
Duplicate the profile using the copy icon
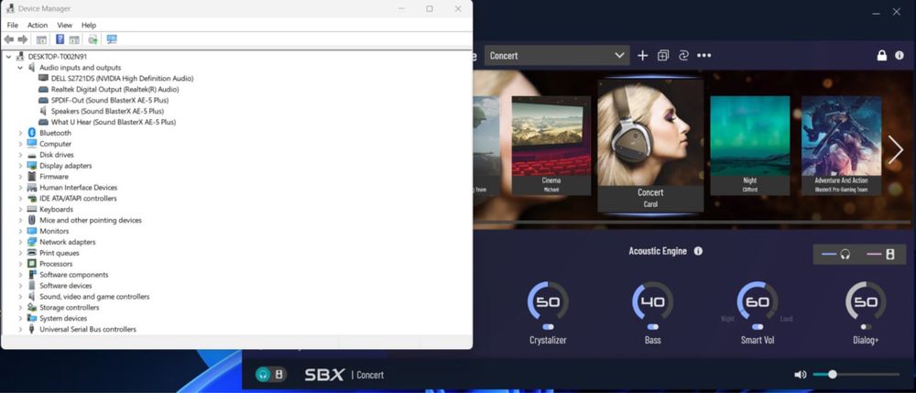click(663, 56)
